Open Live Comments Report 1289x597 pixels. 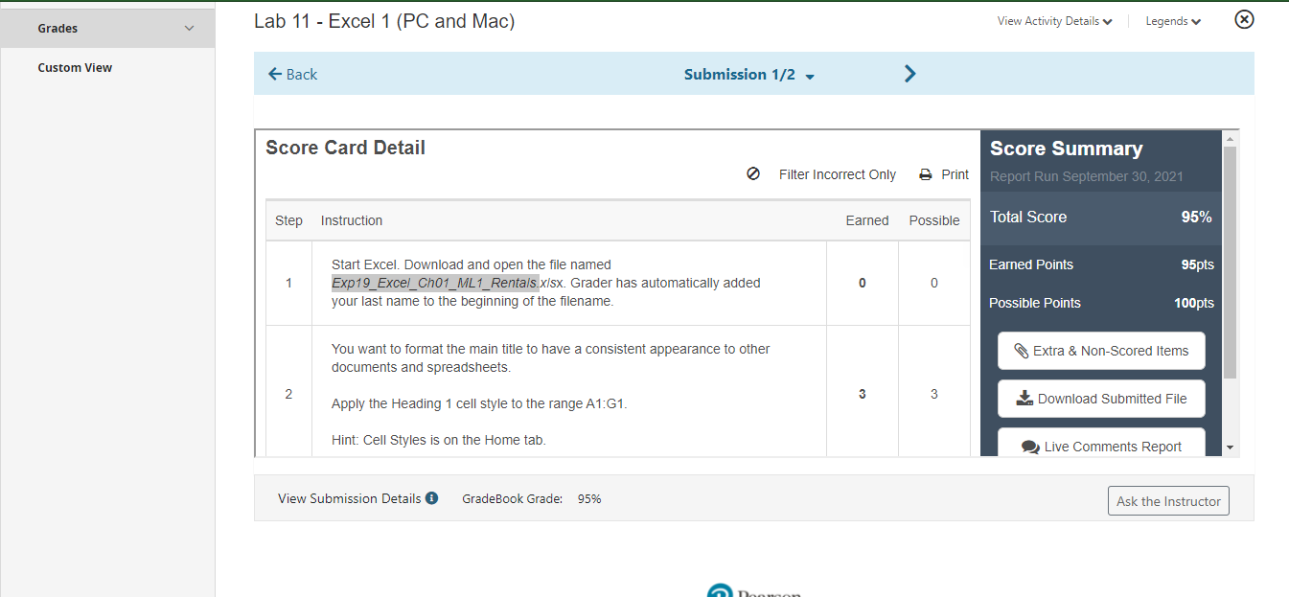1101,444
